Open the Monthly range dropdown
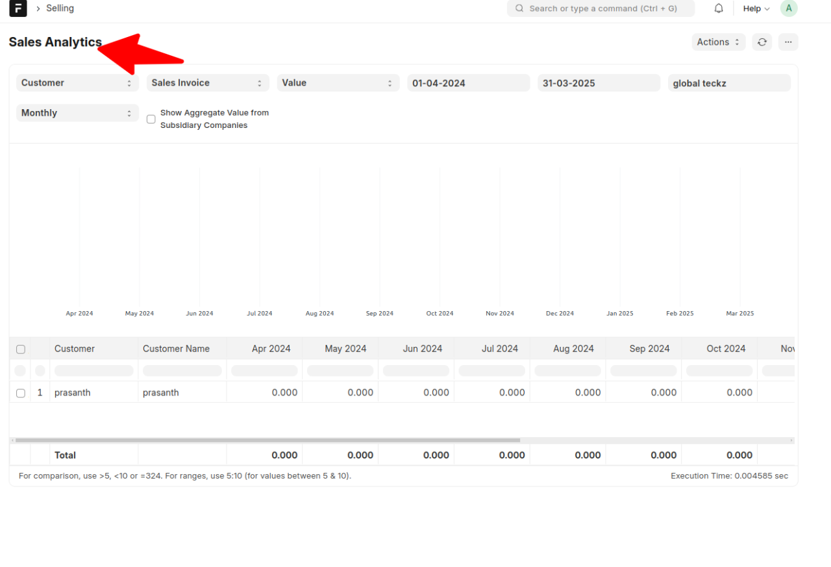 (77, 113)
